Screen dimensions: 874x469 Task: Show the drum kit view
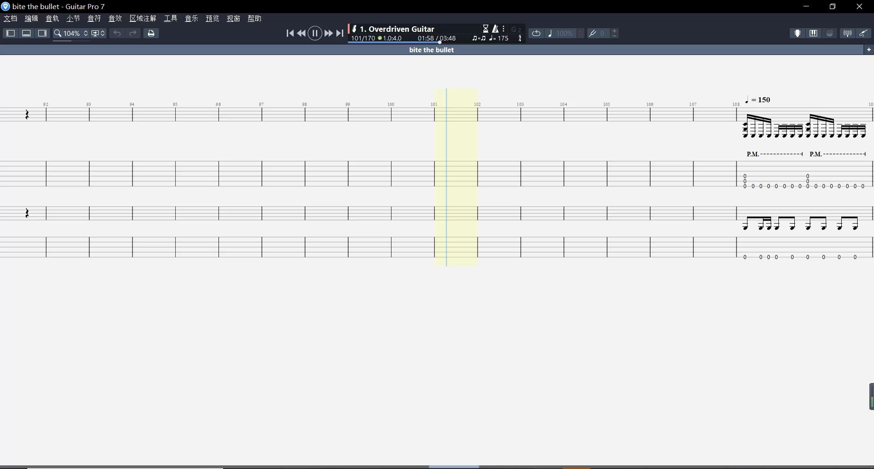tap(830, 33)
